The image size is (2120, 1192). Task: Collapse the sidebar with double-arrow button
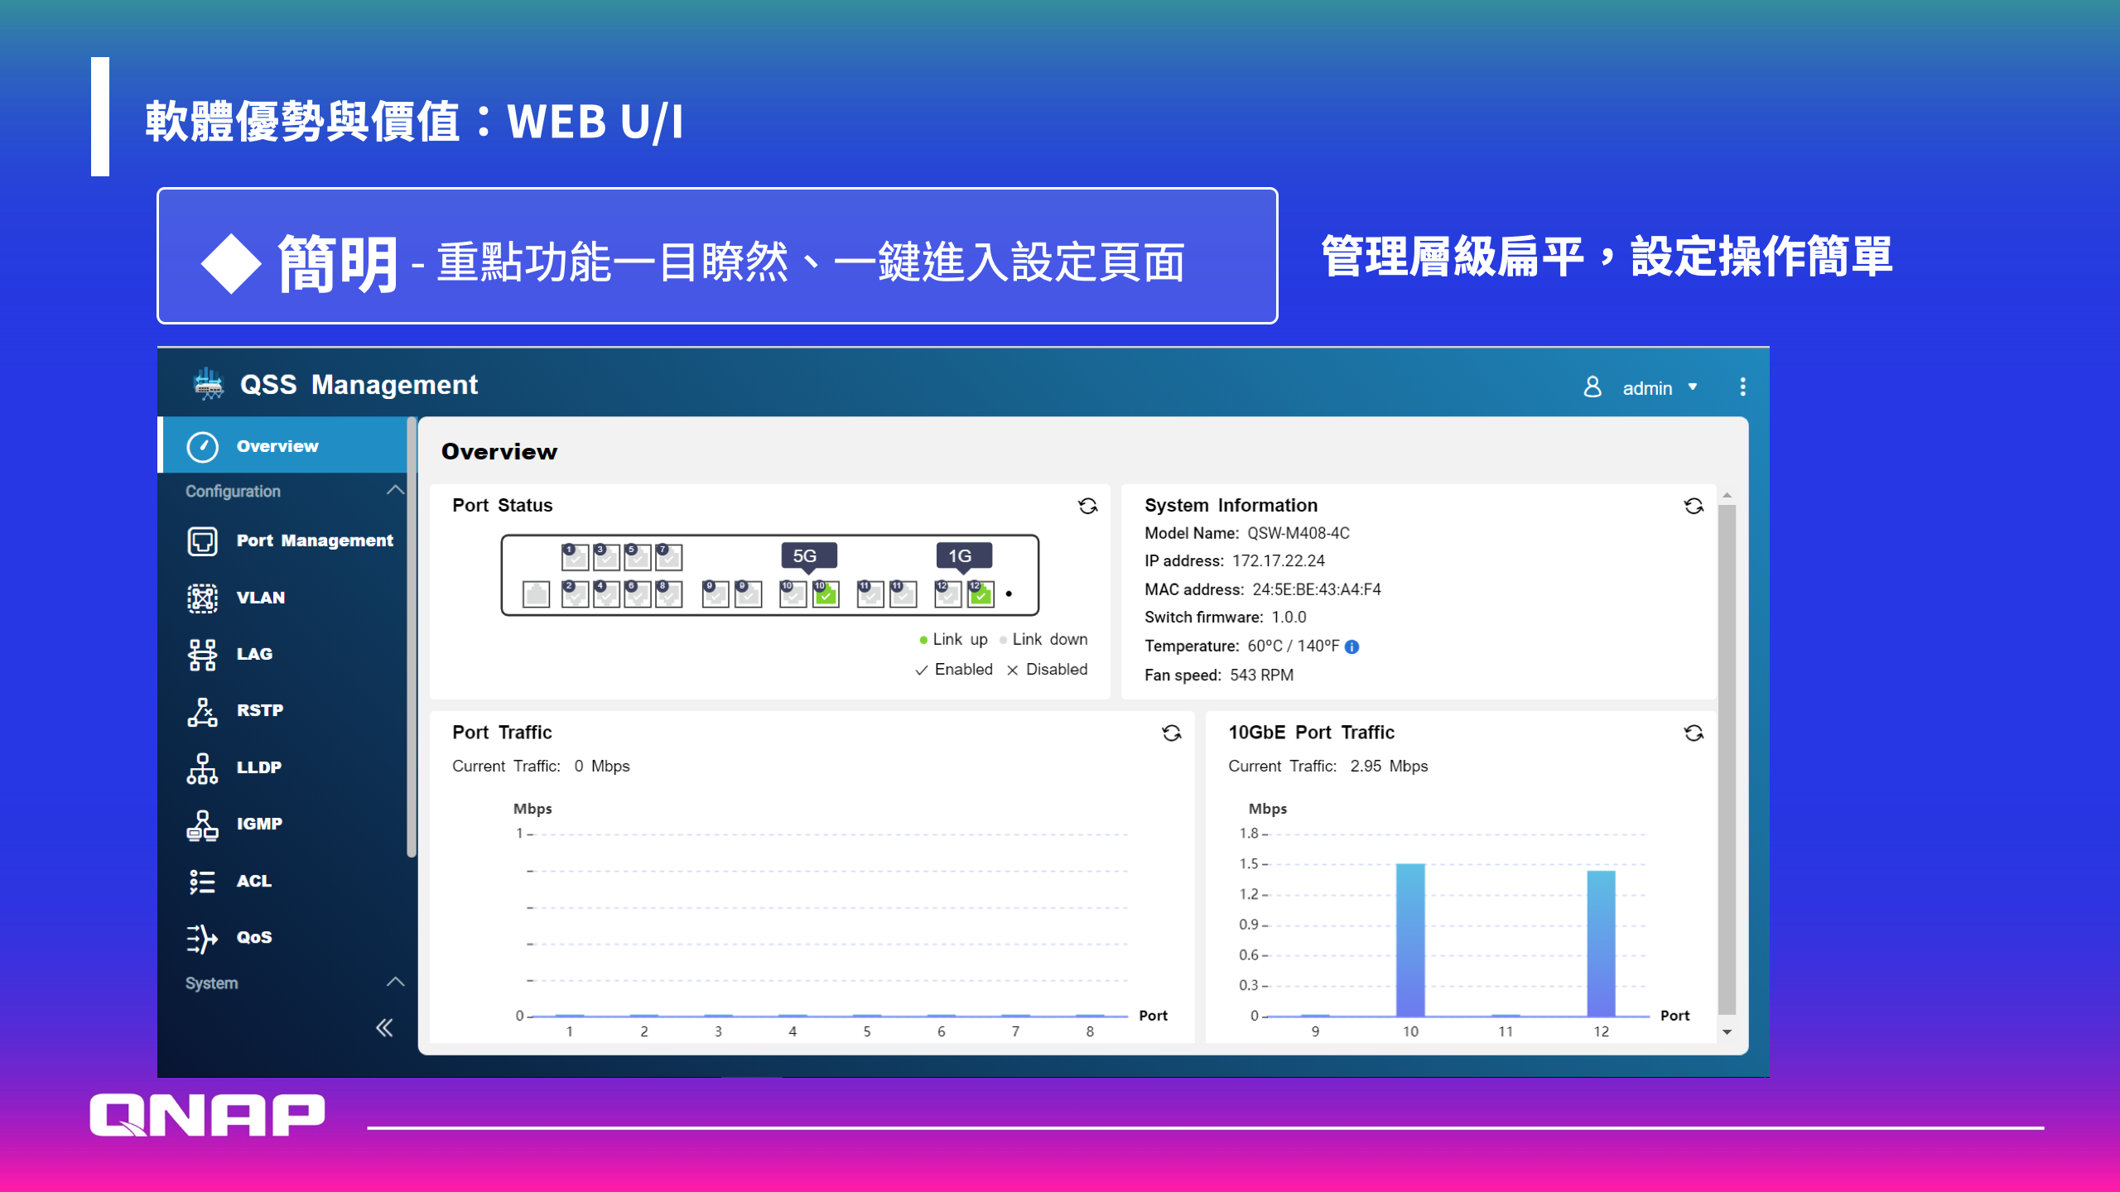(384, 1028)
